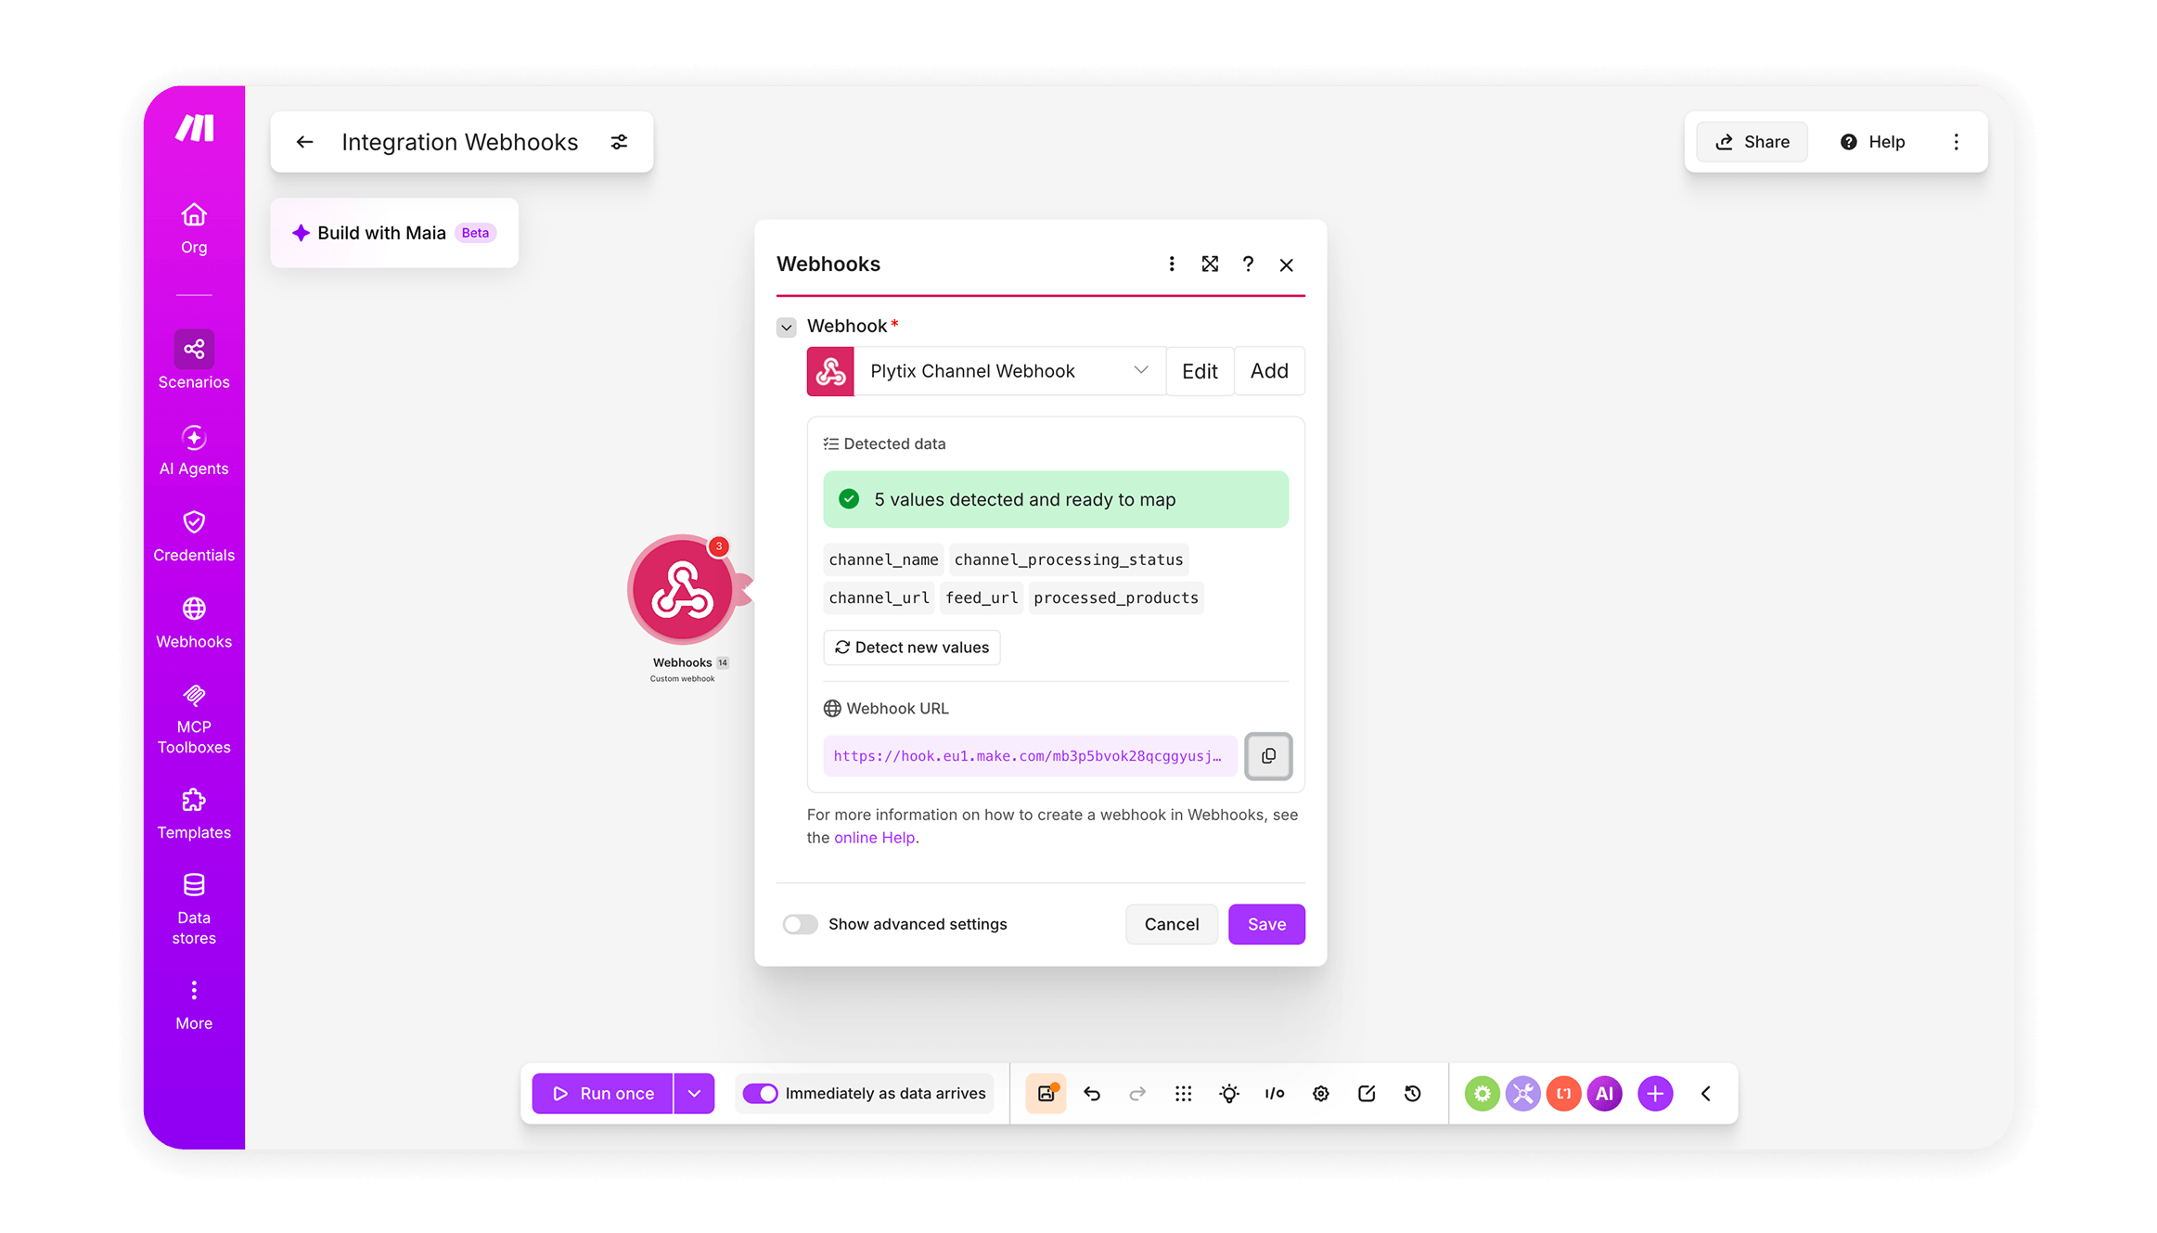Toggle Show advanced settings switch
The width and height of the screenshot is (2157, 1233).
tap(800, 924)
